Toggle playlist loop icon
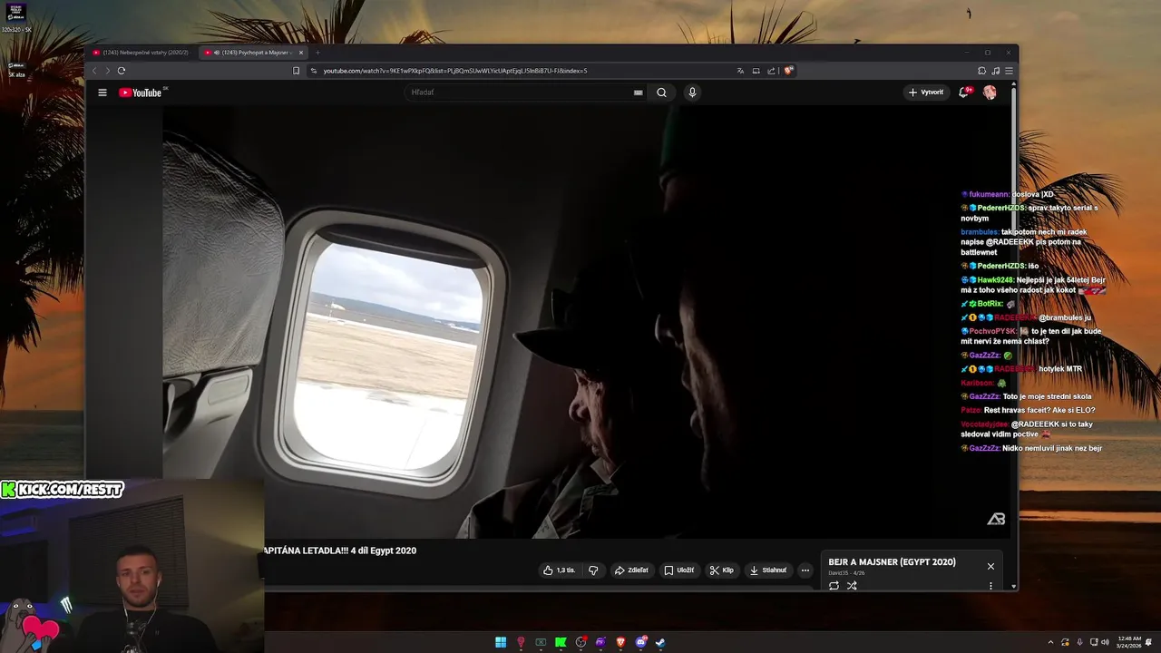This screenshot has height=653, width=1161. [x=834, y=586]
